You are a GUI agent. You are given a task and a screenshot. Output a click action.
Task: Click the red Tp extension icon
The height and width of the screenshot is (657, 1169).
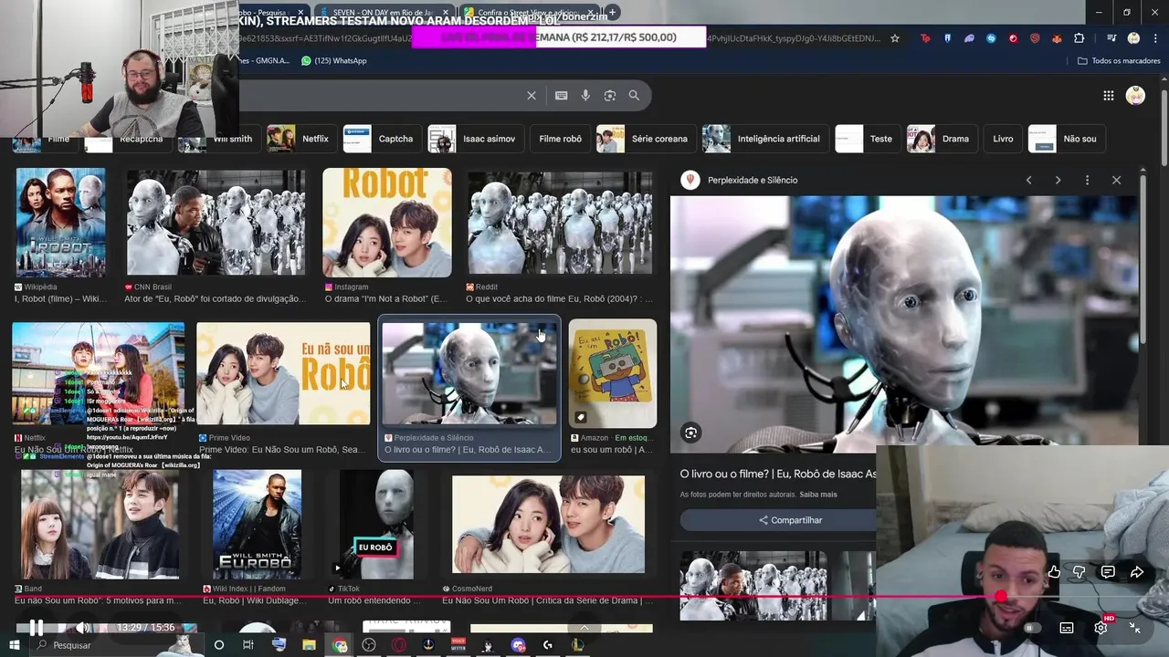pyautogui.click(x=925, y=38)
